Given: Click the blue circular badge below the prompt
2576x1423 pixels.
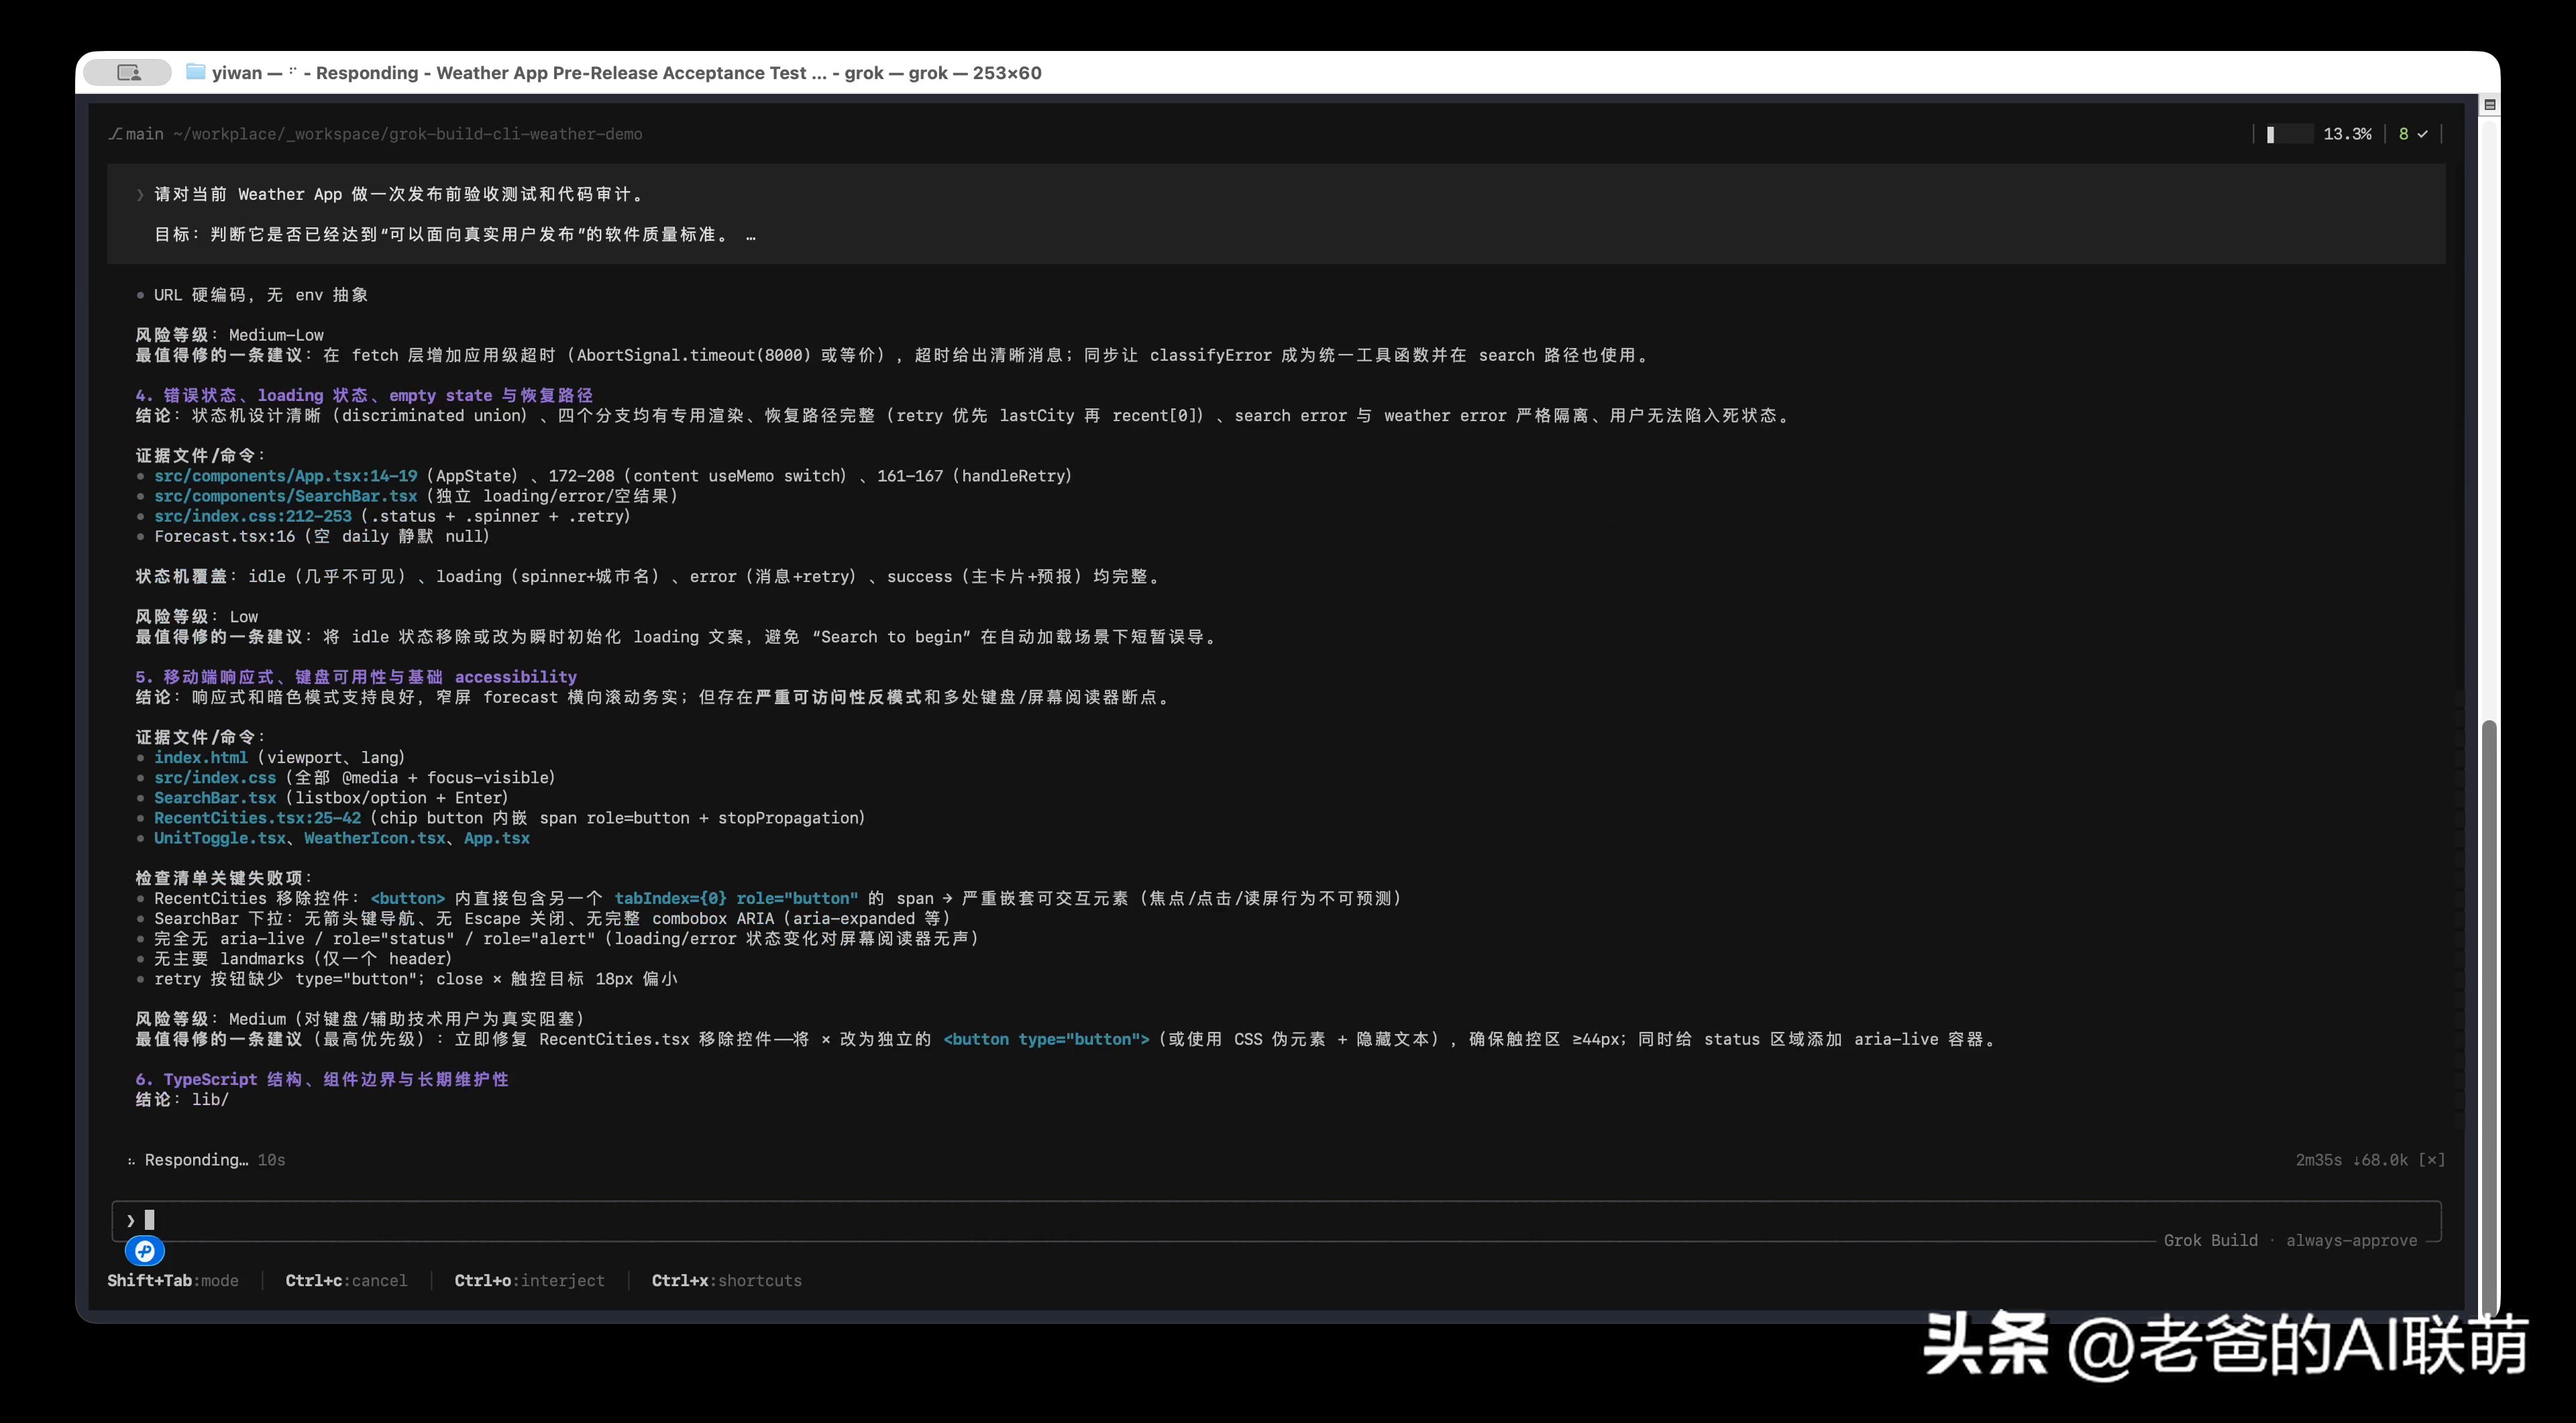Looking at the screenshot, I should coord(145,1250).
